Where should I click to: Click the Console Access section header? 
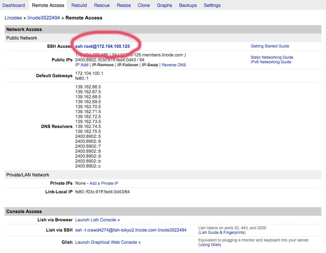163,211
